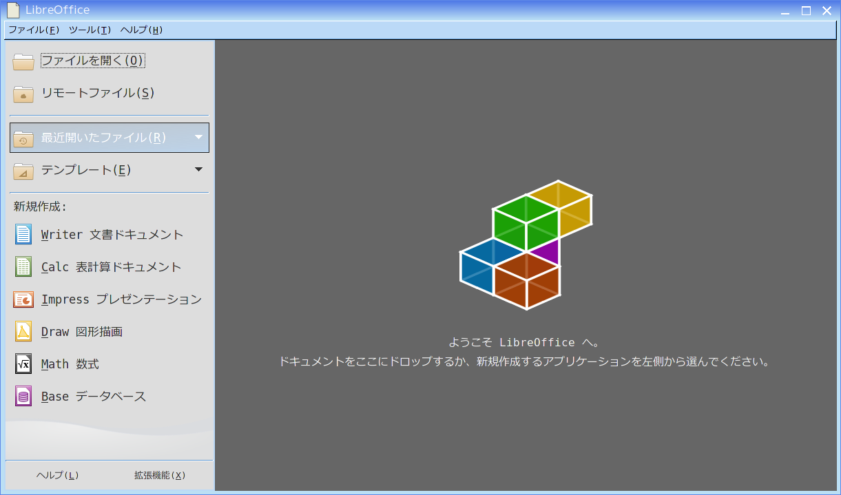Click the 新規作成: label
The image size is (841, 495).
point(40,207)
